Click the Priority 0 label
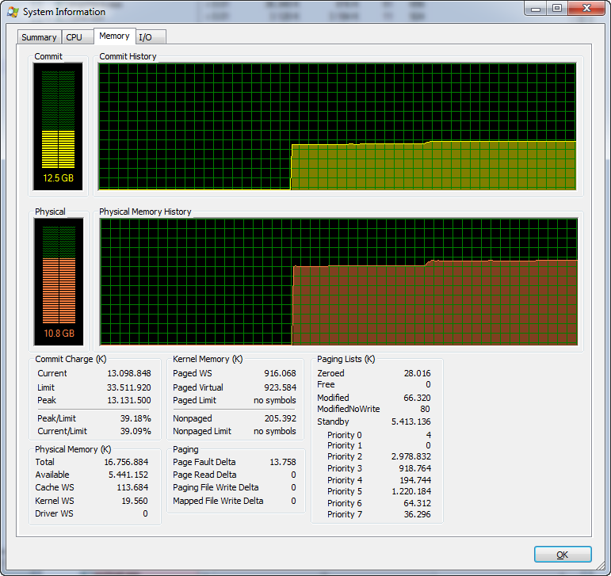611x576 pixels. 345,435
